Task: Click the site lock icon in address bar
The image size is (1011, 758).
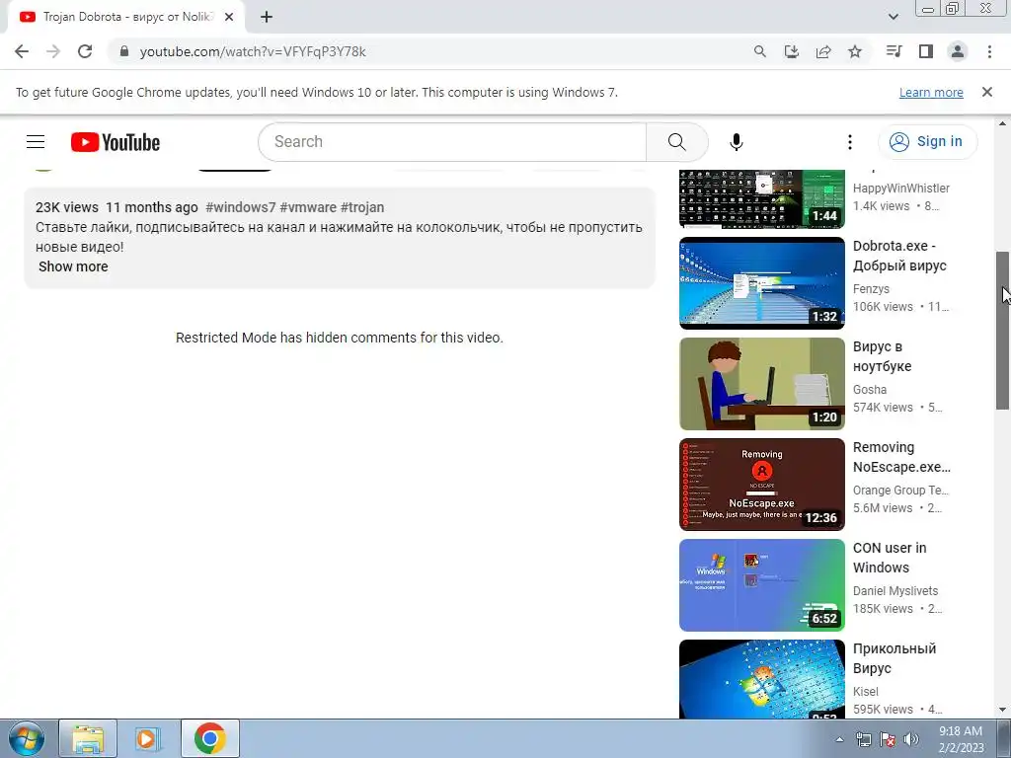Action: [124, 51]
